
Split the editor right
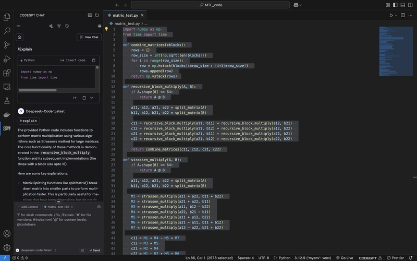pyautogui.click(x=403, y=15)
